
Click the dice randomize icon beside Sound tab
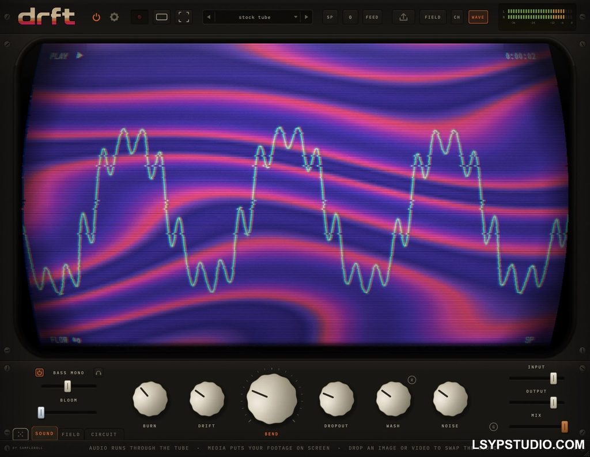20,434
